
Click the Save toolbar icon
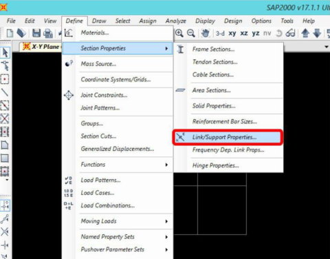36,33
